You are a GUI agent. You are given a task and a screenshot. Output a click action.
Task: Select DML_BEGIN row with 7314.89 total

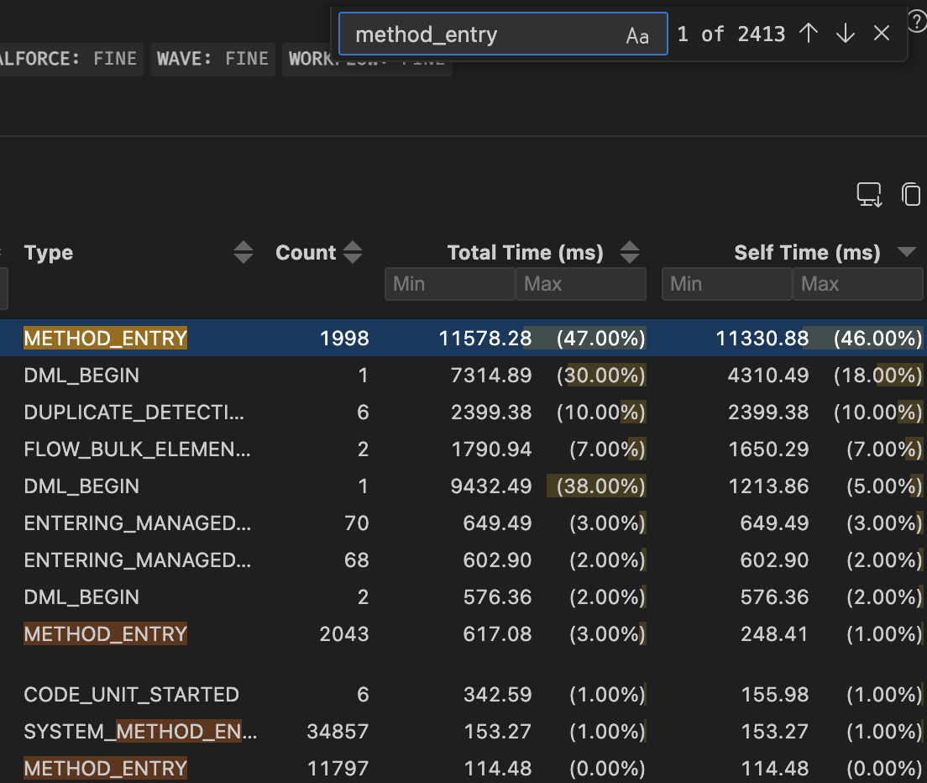tap(463, 375)
